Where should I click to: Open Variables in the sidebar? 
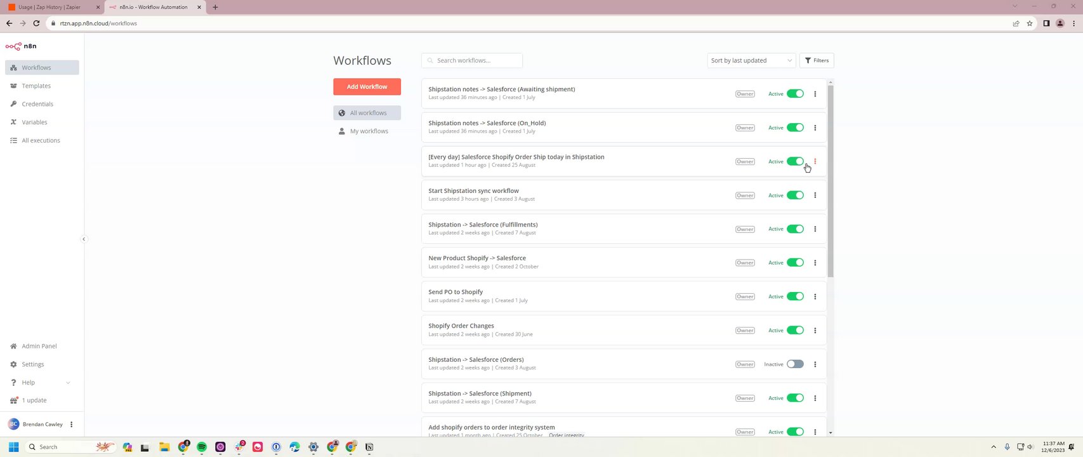tap(42, 122)
